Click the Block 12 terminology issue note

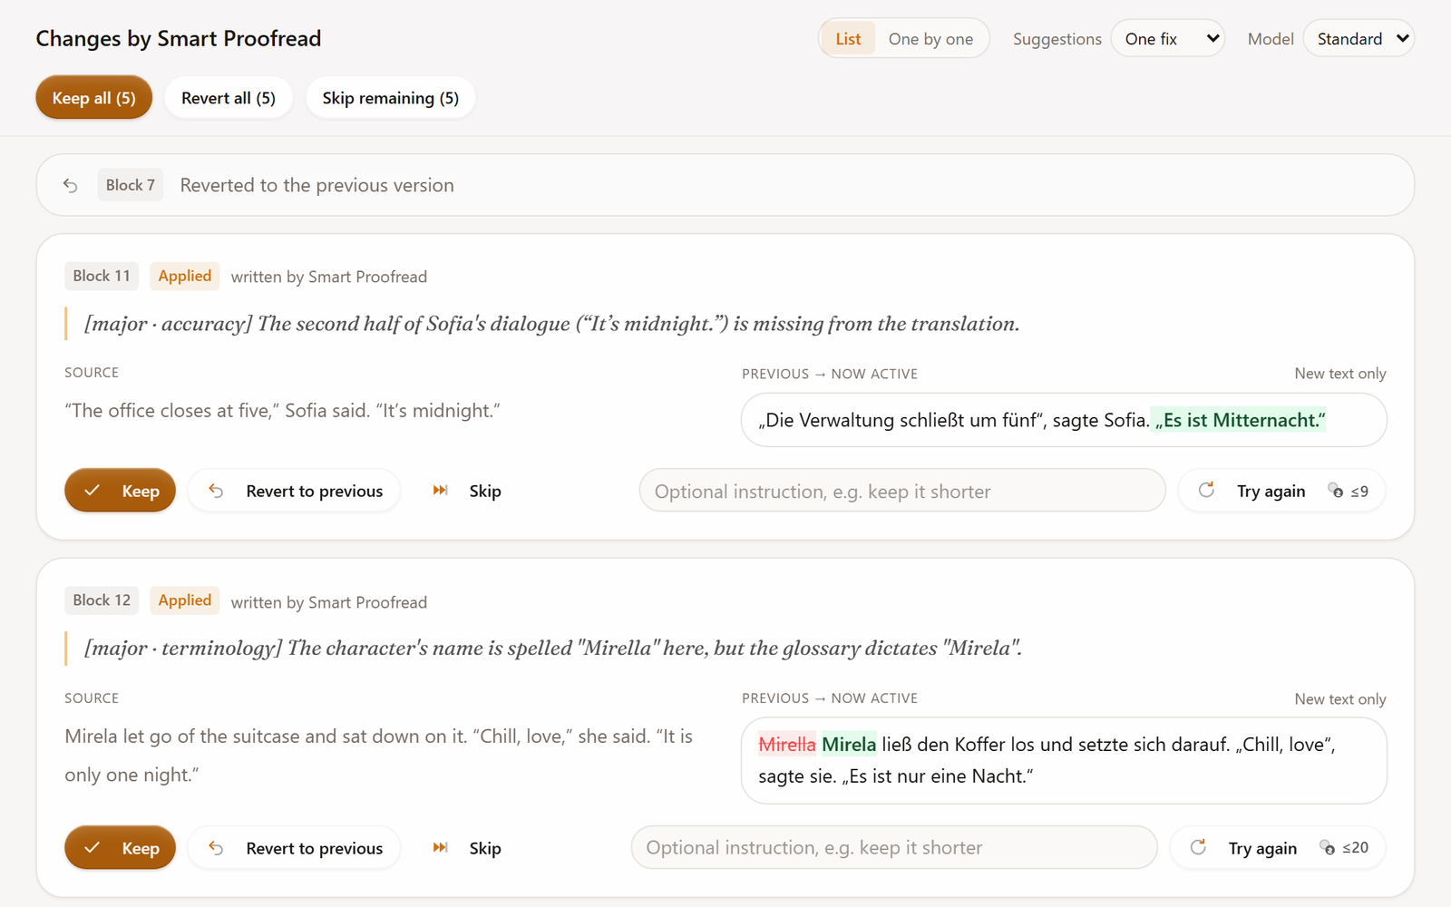(553, 649)
